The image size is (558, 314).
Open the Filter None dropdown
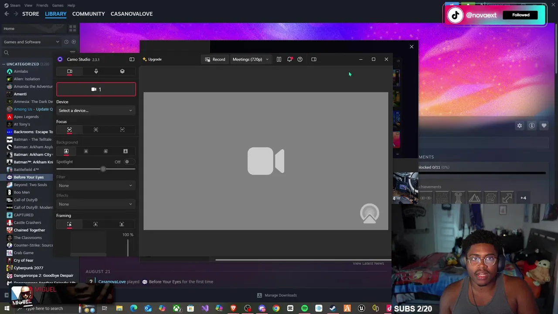[96, 185]
